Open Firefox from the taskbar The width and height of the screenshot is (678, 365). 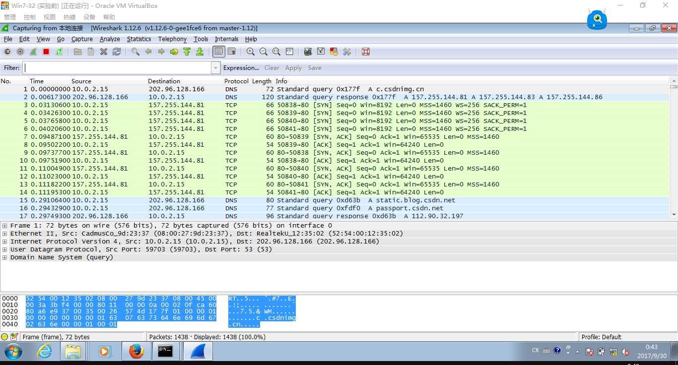tap(136, 352)
